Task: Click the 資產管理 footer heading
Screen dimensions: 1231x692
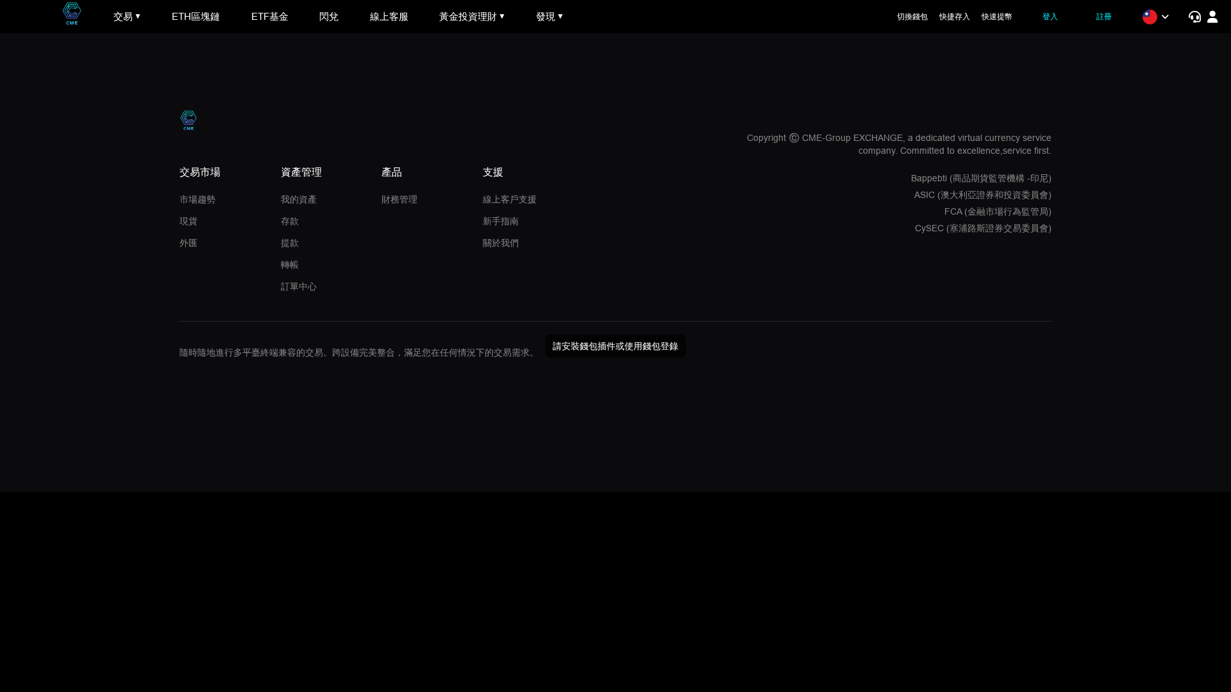Action: click(x=301, y=172)
